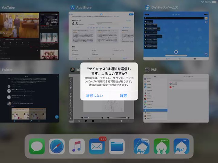Launch the green TwitCasting Viewer icon
Image resolution: width=218 pixels, height=163 pixels.
[x=161, y=146]
